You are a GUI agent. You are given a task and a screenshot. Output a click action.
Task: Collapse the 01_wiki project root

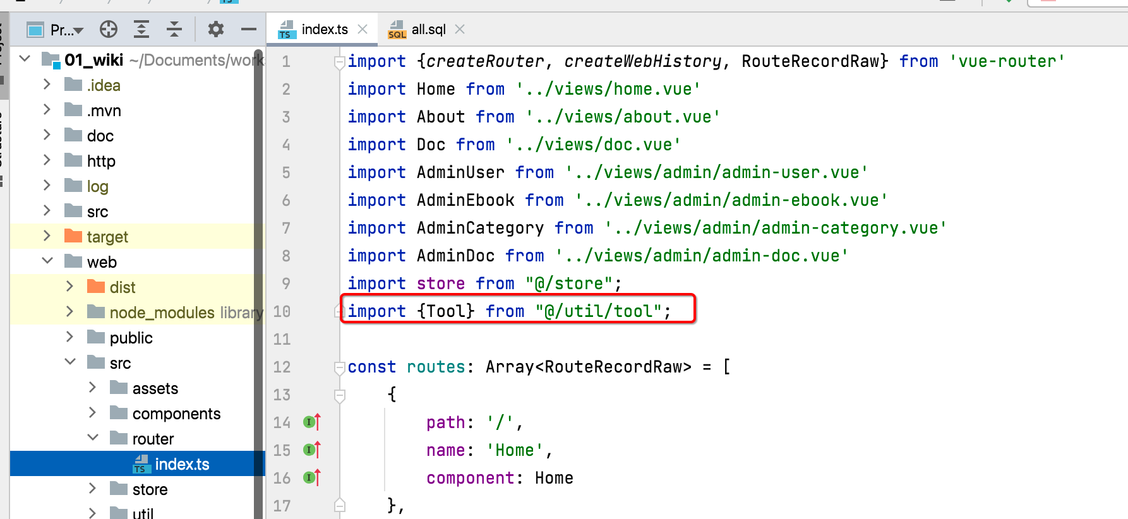click(x=25, y=59)
